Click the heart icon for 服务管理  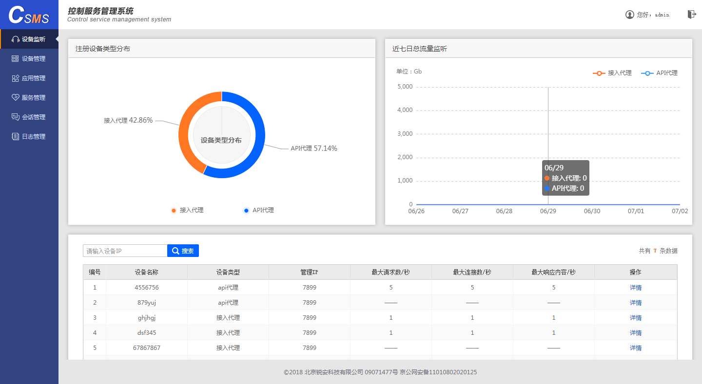[x=15, y=97]
